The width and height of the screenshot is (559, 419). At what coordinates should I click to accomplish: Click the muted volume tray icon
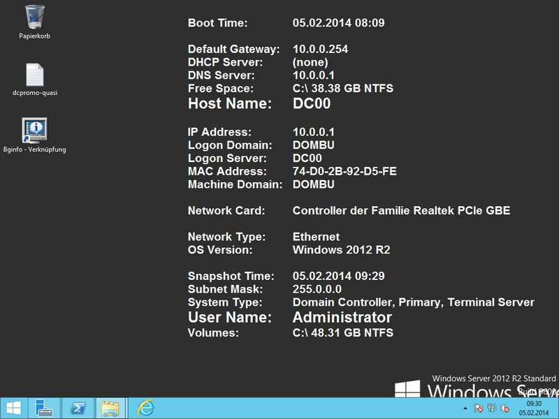(x=504, y=409)
